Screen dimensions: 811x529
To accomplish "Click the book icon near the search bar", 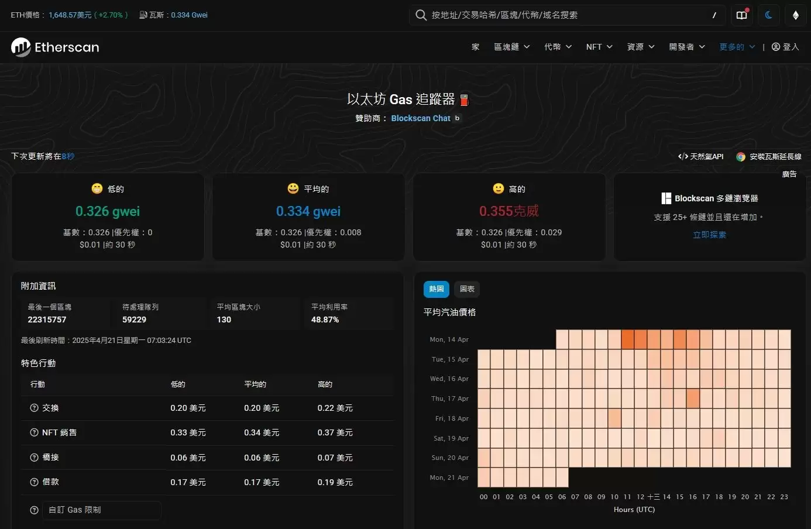I will tap(741, 15).
